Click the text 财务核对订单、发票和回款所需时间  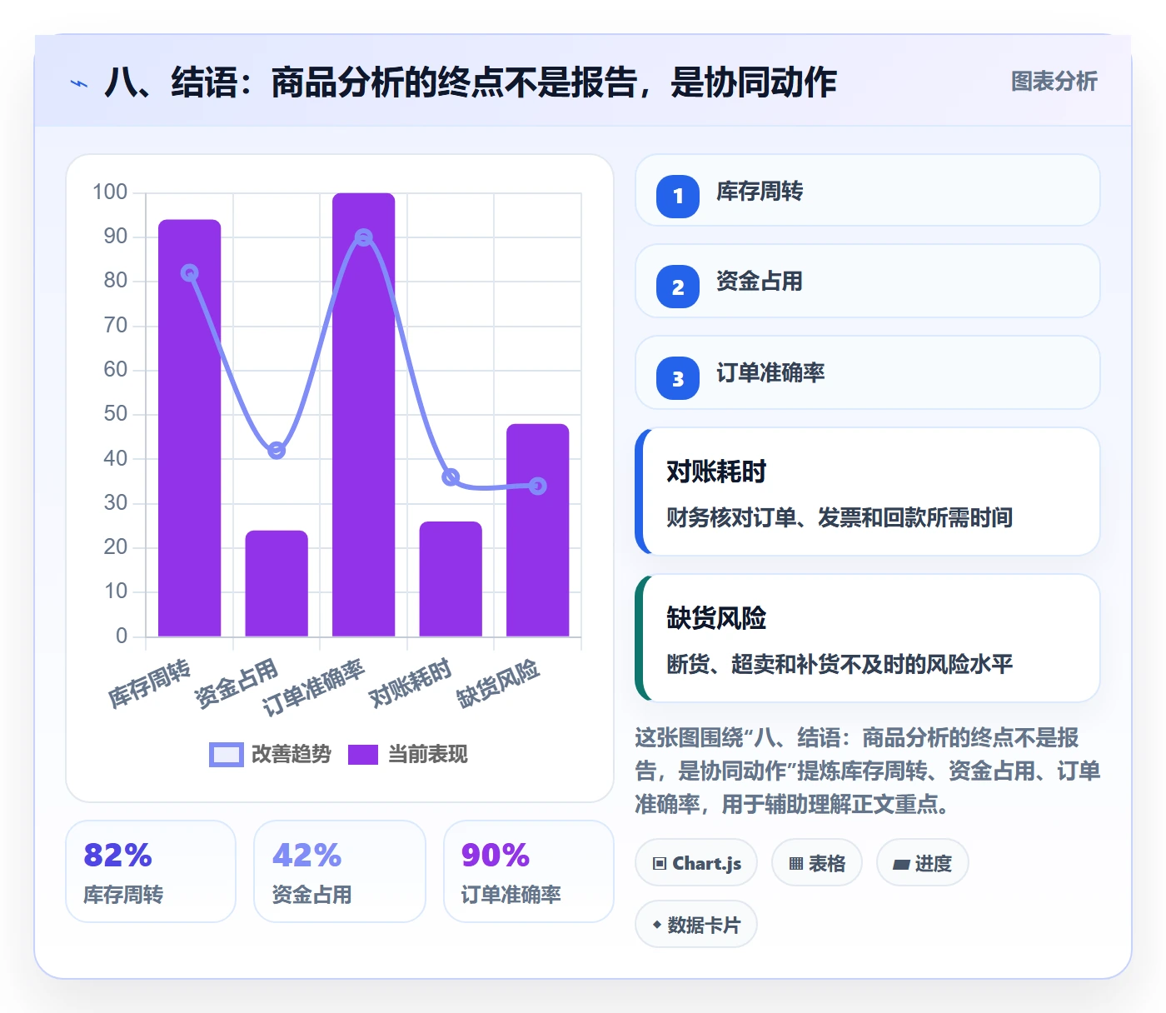tap(840, 517)
